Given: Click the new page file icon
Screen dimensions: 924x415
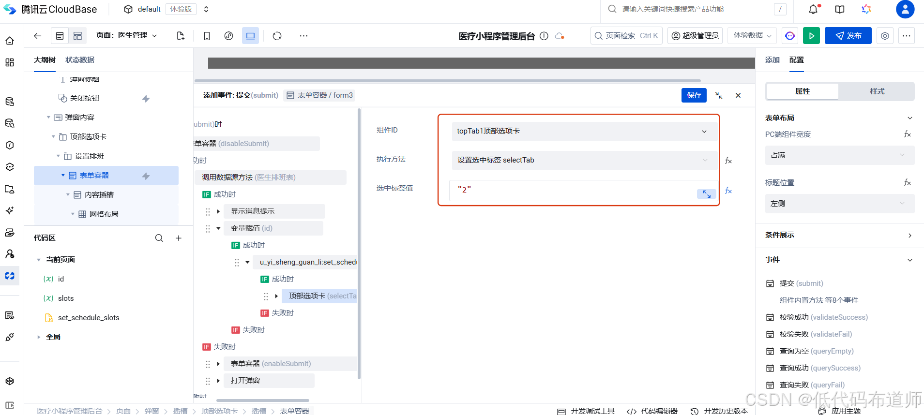Looking at the screenshot, I should 181,36.
